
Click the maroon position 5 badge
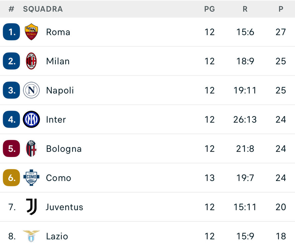pos(12,149)
